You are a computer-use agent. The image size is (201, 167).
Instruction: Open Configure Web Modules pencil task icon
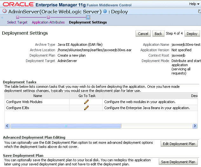(86, 102)
